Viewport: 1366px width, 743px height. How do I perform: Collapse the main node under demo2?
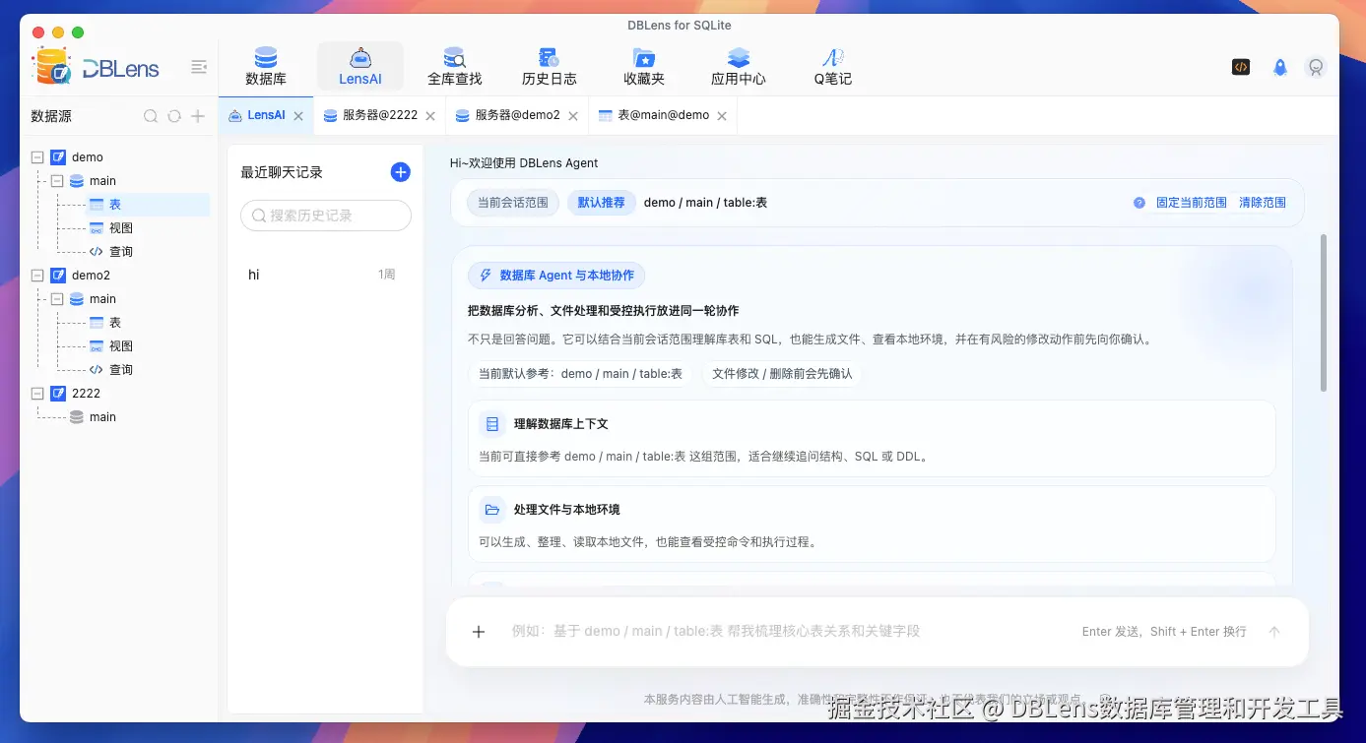(x=57, y=299)
